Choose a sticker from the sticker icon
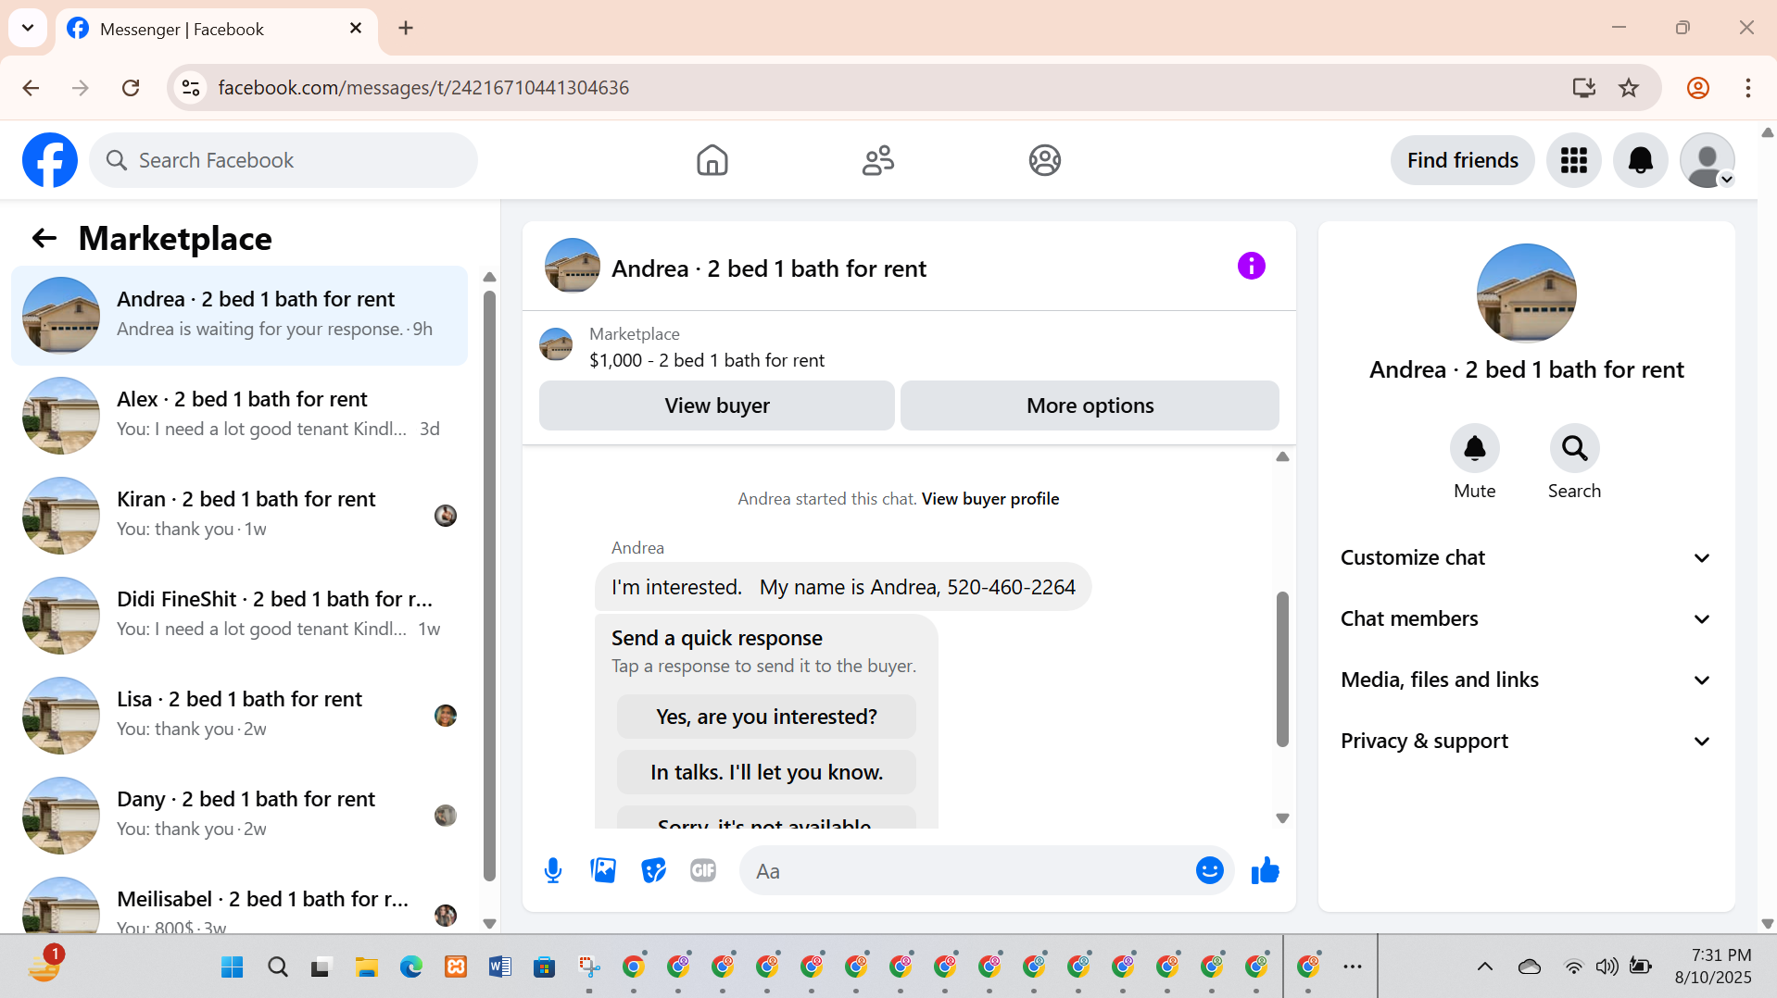The width and height of the screenshot is (1777, 998). tap(653, 870)
